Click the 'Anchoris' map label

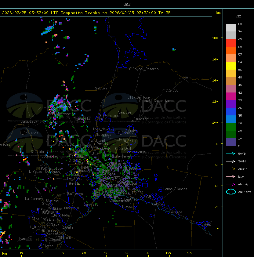71,208
